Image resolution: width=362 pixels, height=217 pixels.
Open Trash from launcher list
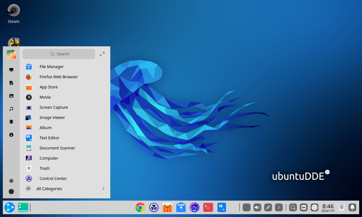(65, 168)
